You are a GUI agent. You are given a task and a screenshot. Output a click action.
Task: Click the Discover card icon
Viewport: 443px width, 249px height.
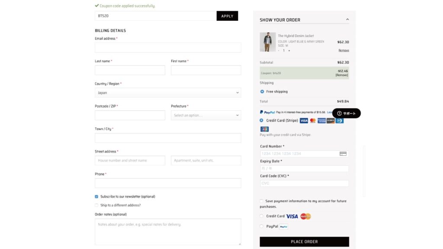click(x=331, y=121)
